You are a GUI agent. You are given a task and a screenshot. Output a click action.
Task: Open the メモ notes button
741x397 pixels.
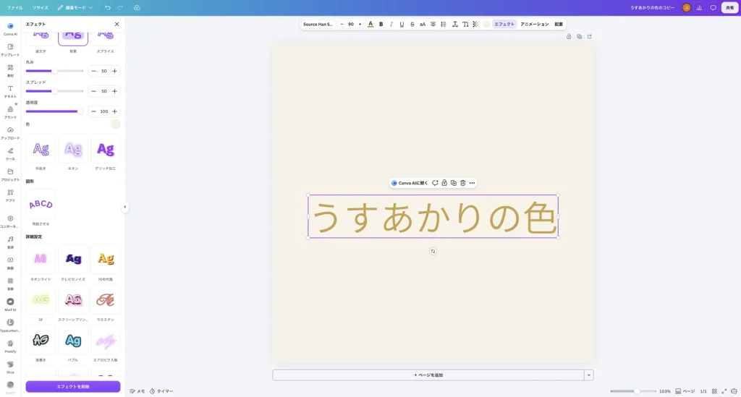tap(137, 391)
